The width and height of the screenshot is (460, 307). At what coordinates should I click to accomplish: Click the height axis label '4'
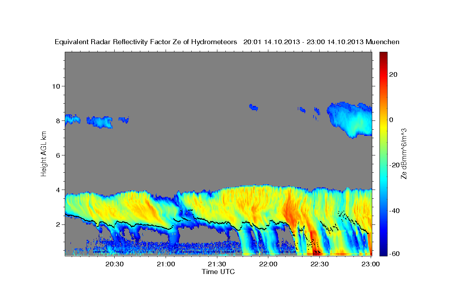coord(58,190)
